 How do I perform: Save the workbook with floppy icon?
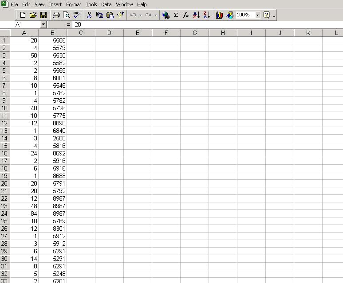(43, 15)
